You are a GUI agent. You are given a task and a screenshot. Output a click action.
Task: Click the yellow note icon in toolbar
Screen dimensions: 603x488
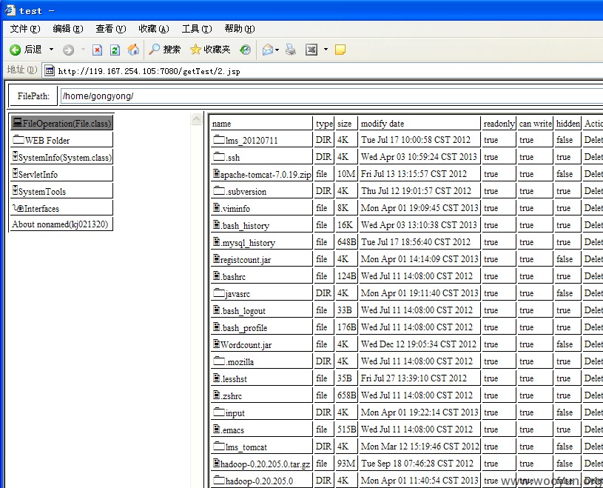(x=340, y=50)
